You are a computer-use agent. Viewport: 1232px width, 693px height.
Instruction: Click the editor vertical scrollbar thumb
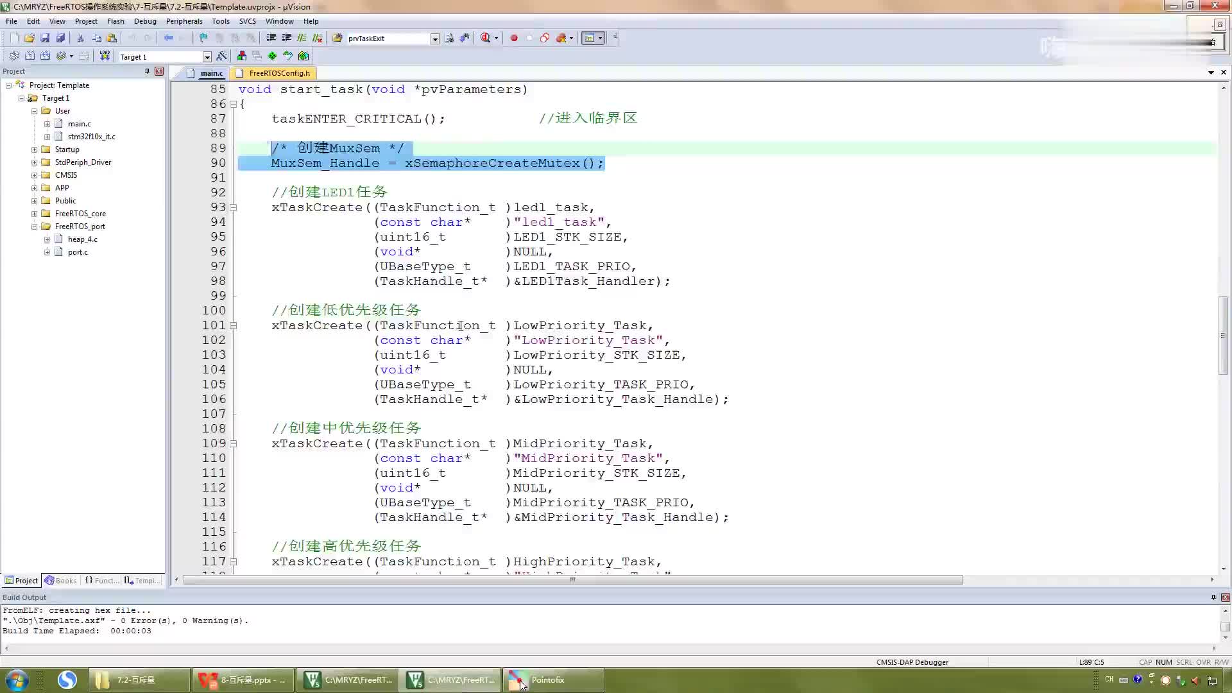1223,336
